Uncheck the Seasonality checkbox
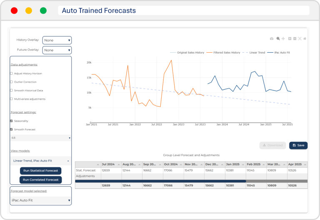320x220 pixels. pos(11,121)
